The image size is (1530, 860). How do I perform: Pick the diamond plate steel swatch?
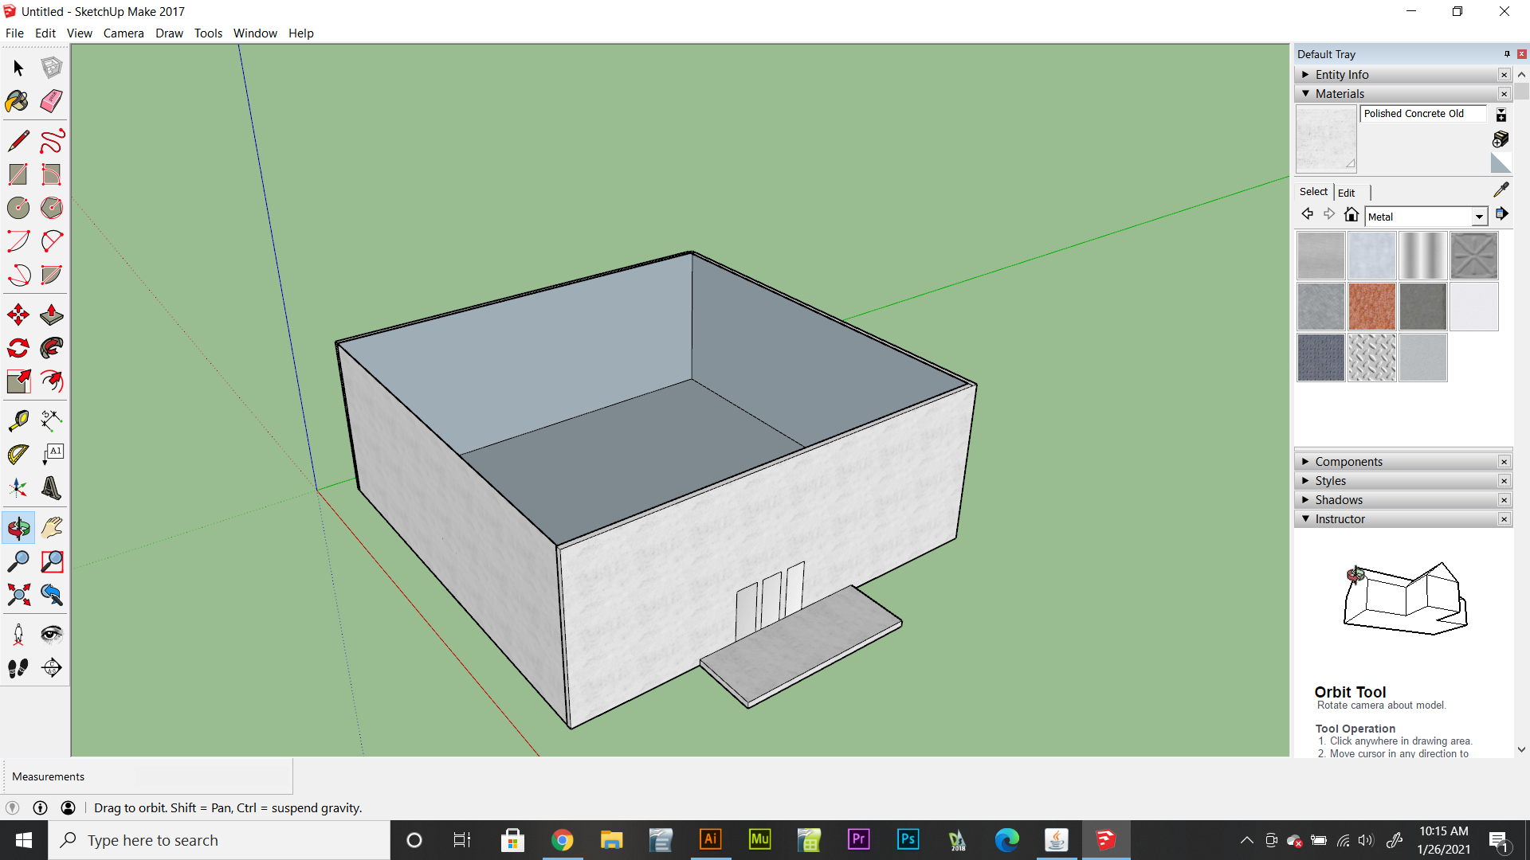(1371, 358)
